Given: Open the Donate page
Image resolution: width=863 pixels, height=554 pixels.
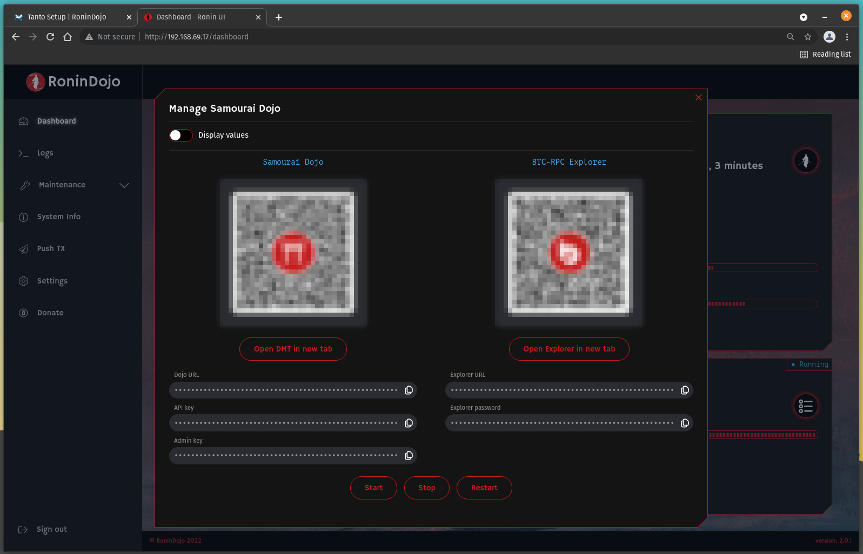Looking at the screenshot, I should 50,313.
